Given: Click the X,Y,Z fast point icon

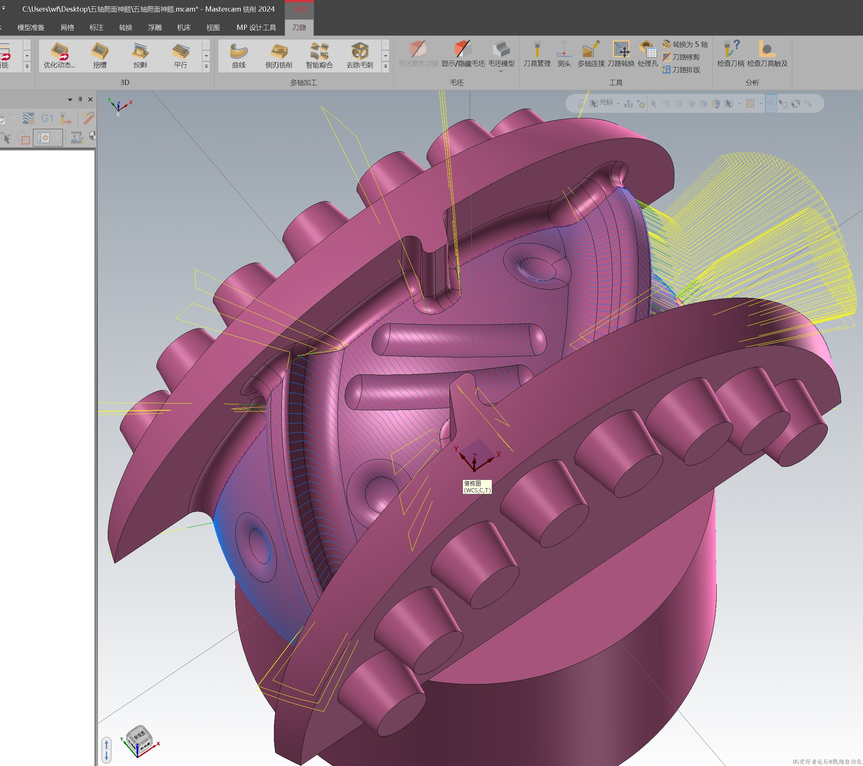Looking at the screenshot, I should click(628, 103).
